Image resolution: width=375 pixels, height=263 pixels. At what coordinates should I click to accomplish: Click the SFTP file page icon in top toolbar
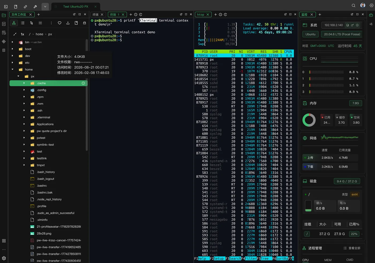tap(16, 6)
